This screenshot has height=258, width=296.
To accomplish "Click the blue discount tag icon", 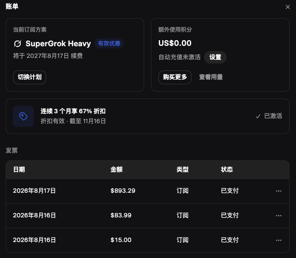I will 23,116.
